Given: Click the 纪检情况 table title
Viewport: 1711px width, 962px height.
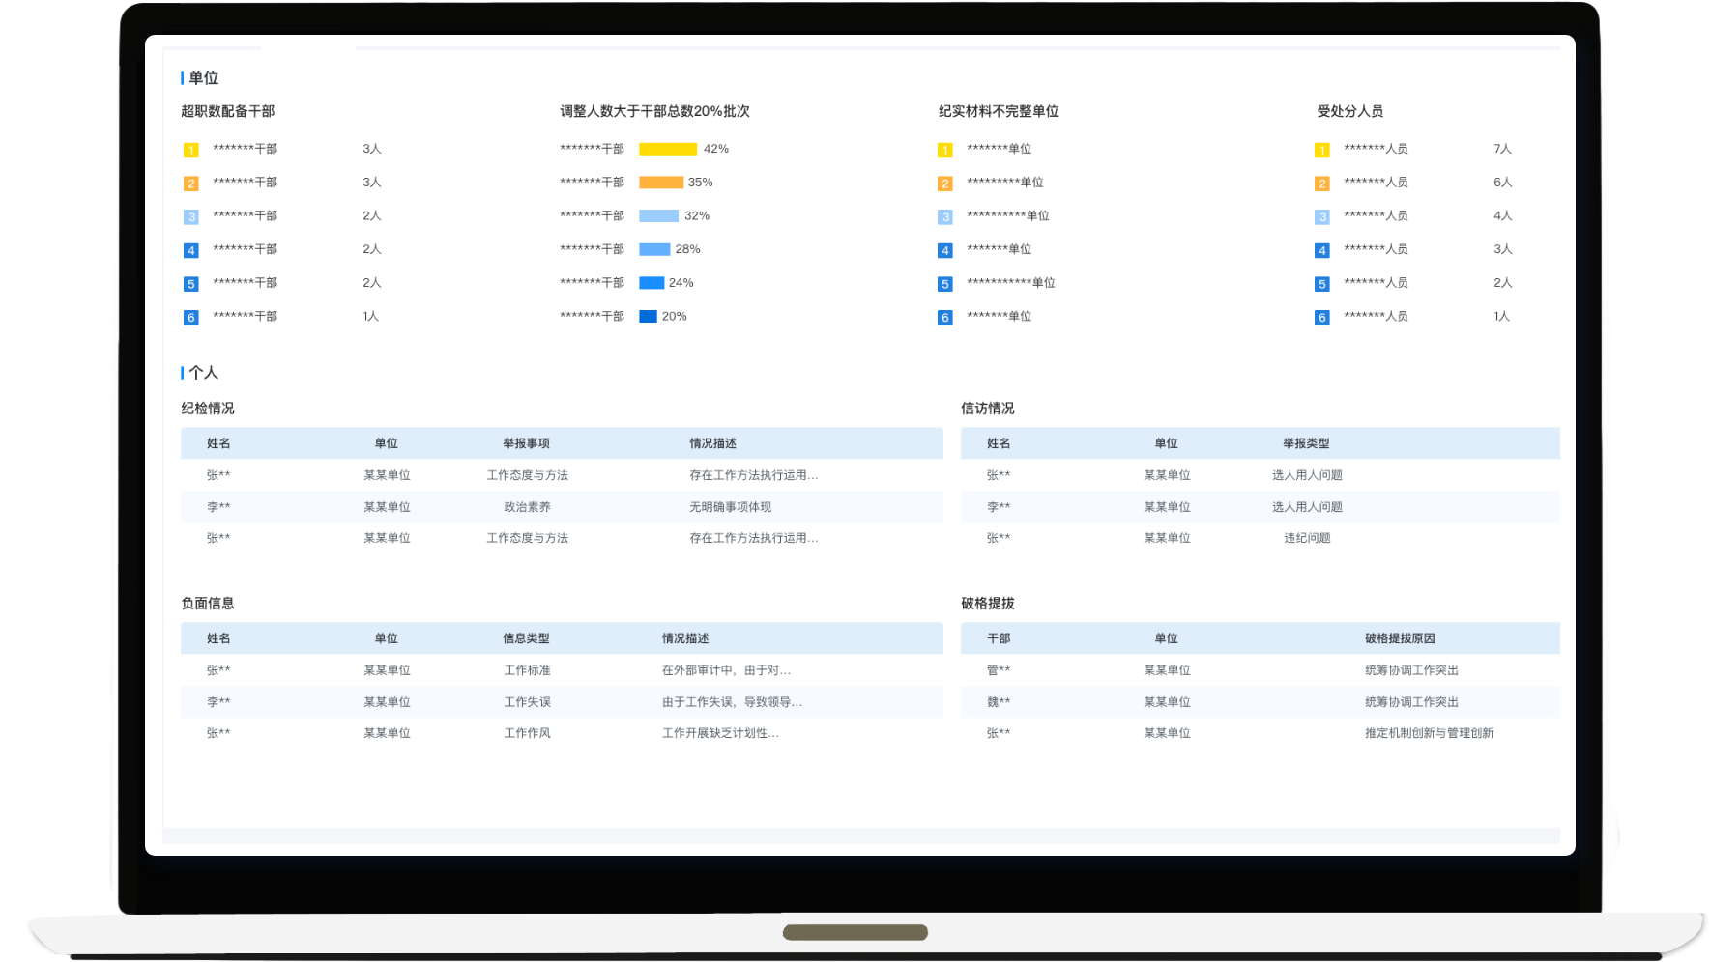Looking at the screenshot, I should pos(208,409).
